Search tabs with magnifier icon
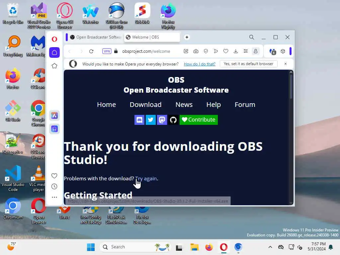340x255 pixels. (252, 37)
